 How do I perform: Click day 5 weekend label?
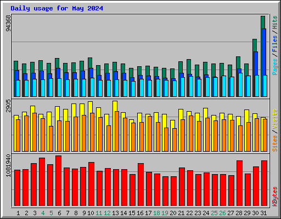pyautogui.click(x=51, y=213)
